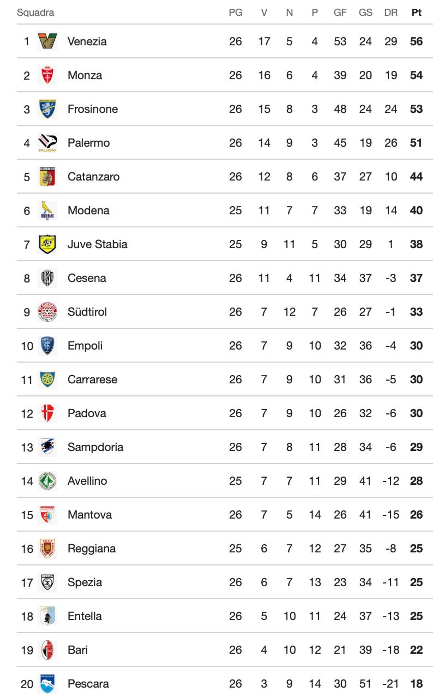Click the Monza club logo
This screenshot has height=698, width=433.
[47, 75]
